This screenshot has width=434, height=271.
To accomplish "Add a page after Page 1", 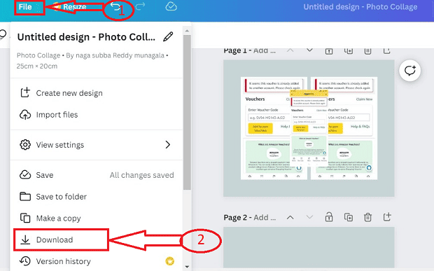I will [386, 50].
